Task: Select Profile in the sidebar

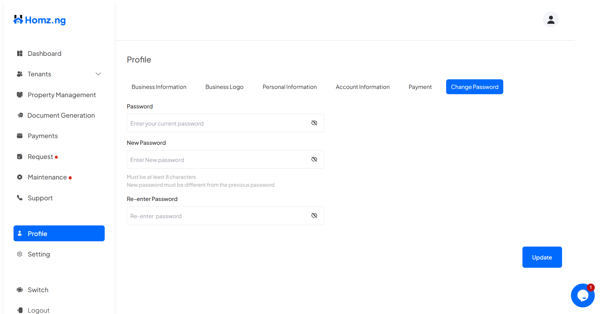Action: 59,233
